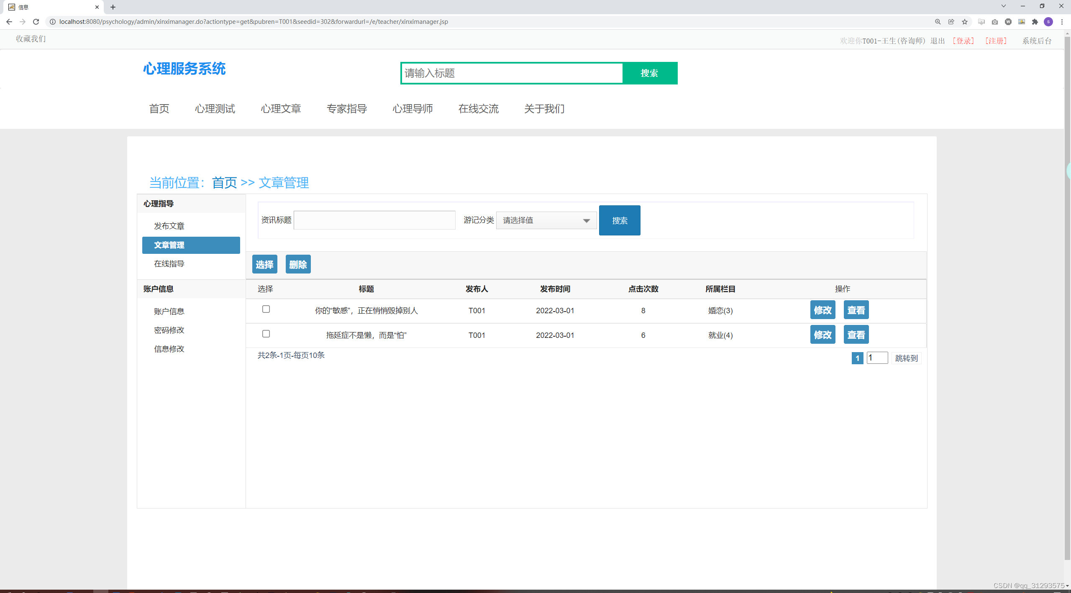
Task: Click 修改 for the first article
Action: tap(822, 310)
